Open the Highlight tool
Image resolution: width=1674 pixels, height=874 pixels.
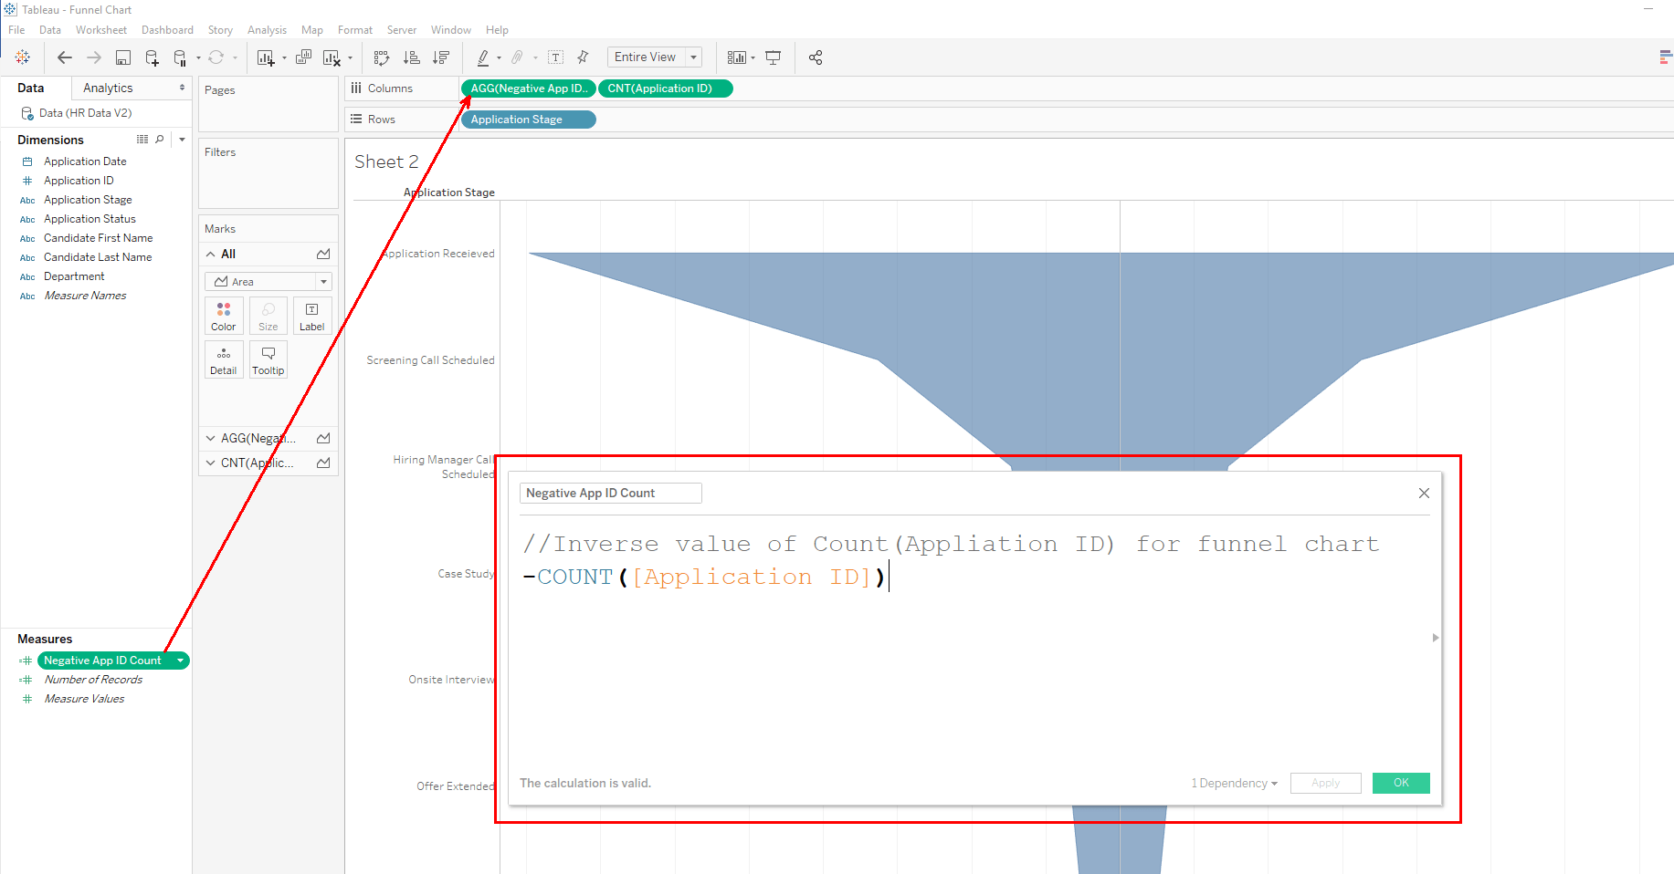coord(484,57)
